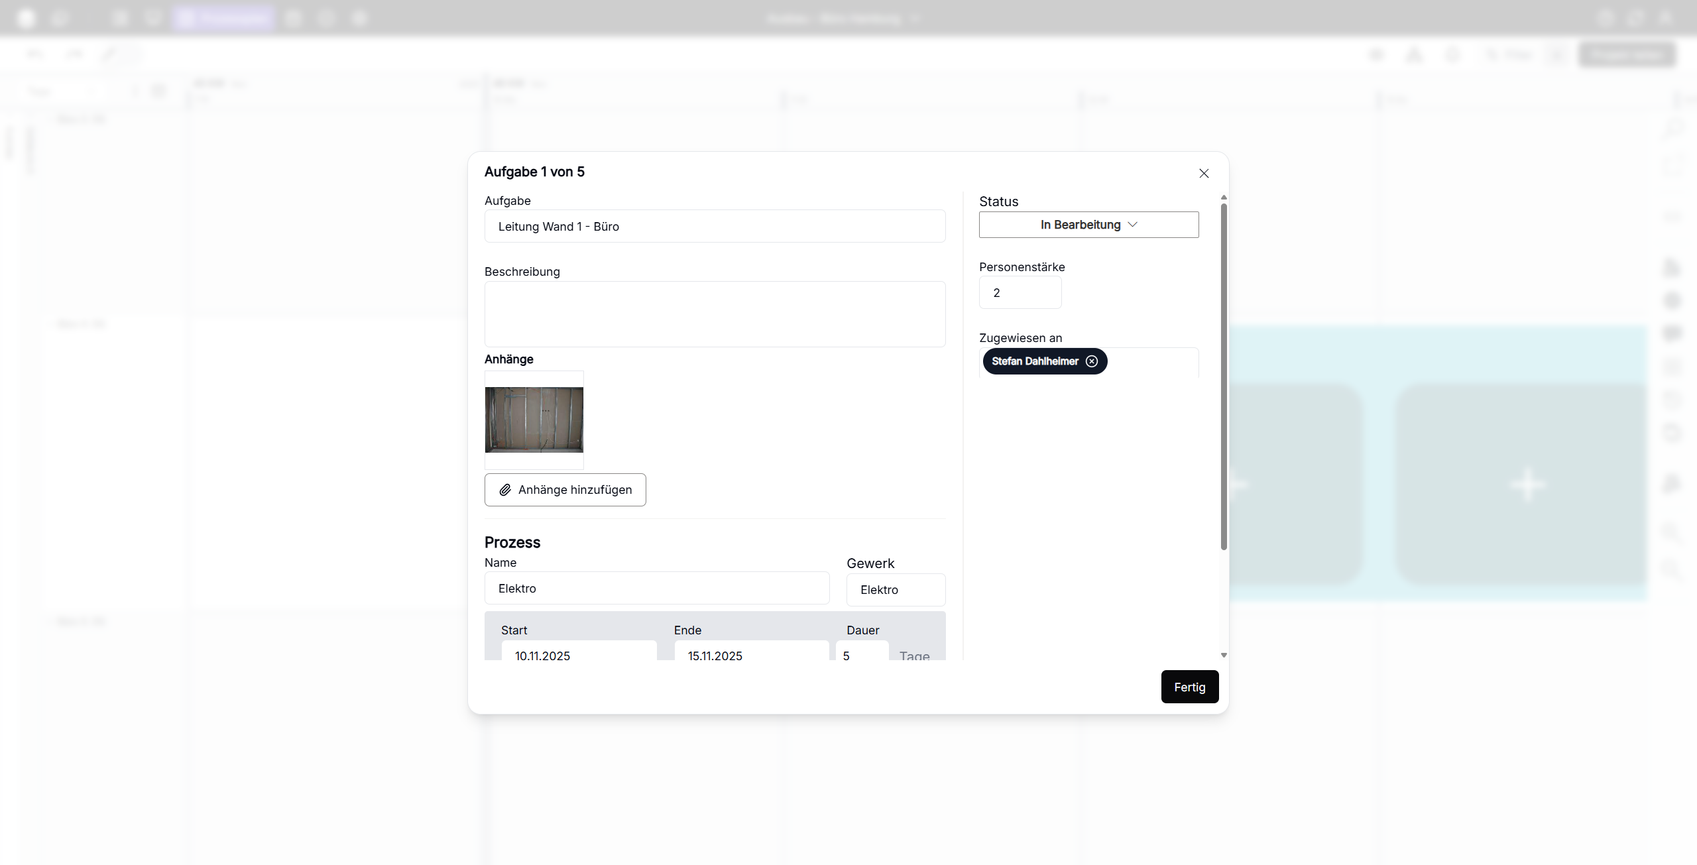Viewport: 1697px width, 865px height.
Task: Open the In Bearbeitung status dropdown
Action: point(1088,225)
